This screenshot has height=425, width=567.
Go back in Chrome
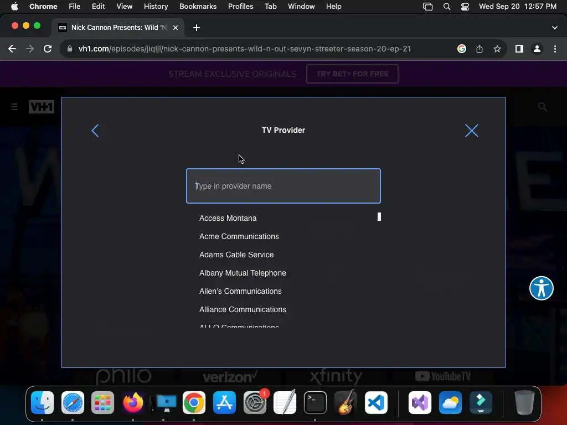tap(12, 49)
